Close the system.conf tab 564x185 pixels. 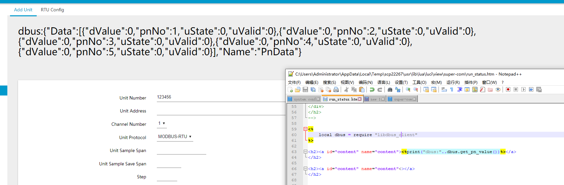[x=318, y=99]
